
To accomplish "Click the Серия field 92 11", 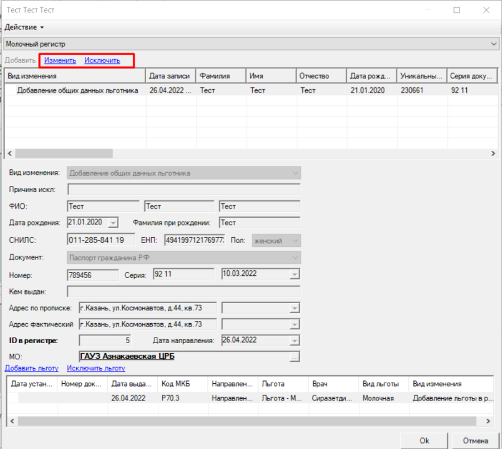I will (184, 274).
